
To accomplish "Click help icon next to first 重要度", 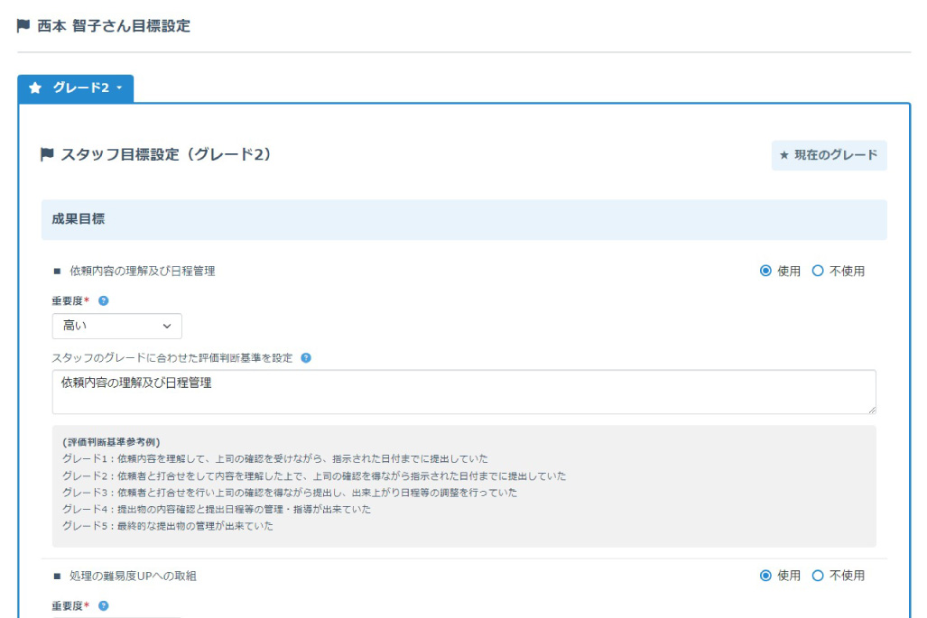I will pos(104,300).
